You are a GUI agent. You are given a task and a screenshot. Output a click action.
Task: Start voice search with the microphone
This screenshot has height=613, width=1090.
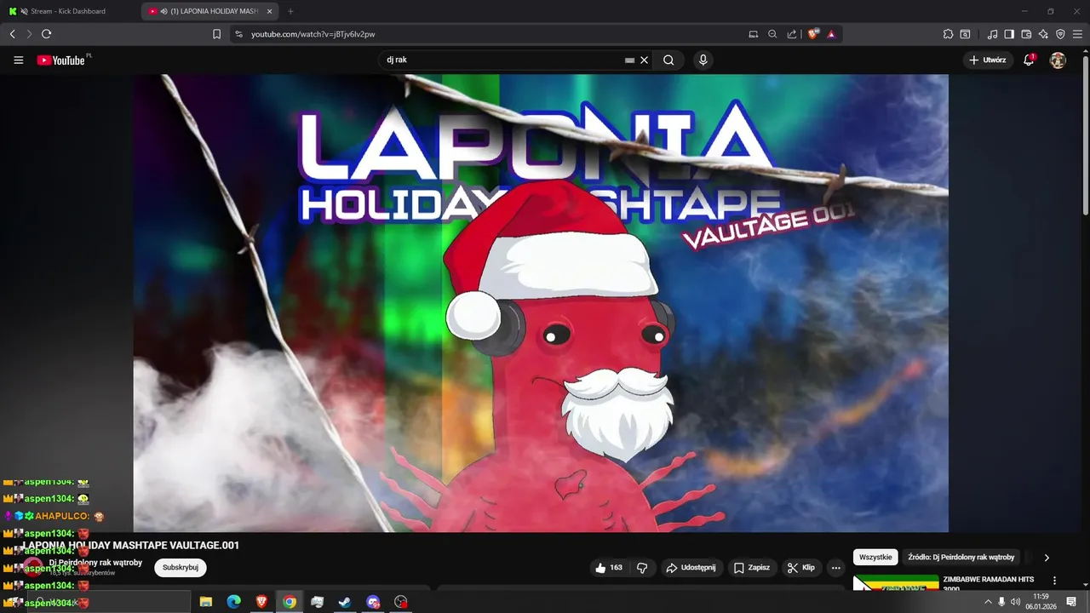703,60
